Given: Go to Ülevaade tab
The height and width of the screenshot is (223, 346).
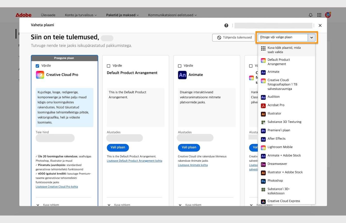Looking at the screenshot, I should coord(48,15).
